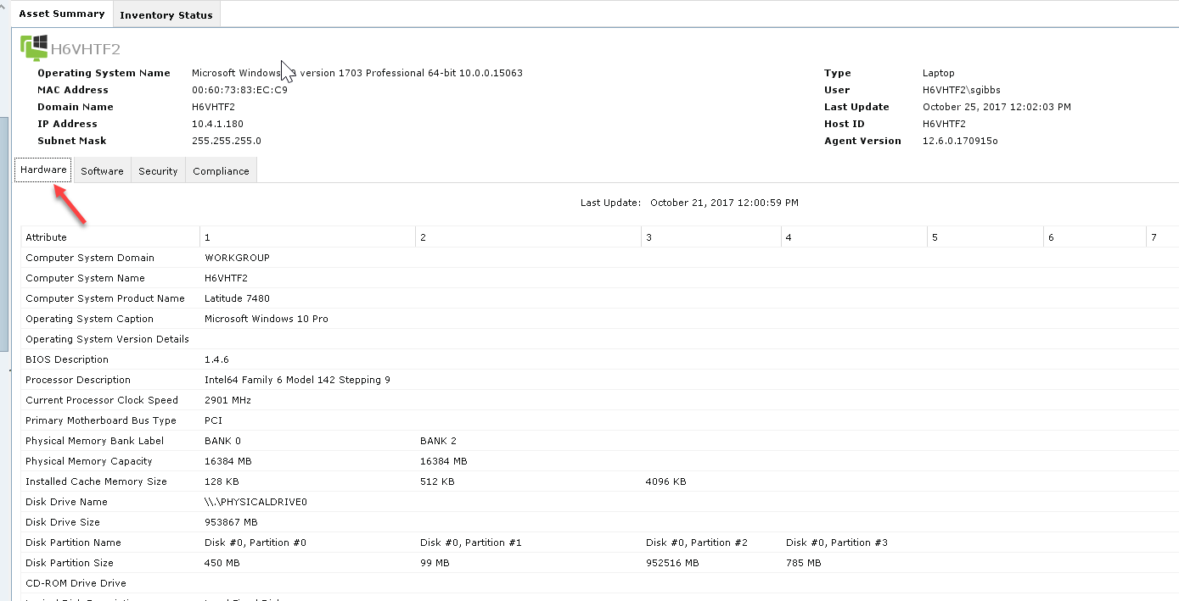The image size is (1179, 601).
Task: Click IP address value 10.4.1.180
Action: click(x=217, y=124)
